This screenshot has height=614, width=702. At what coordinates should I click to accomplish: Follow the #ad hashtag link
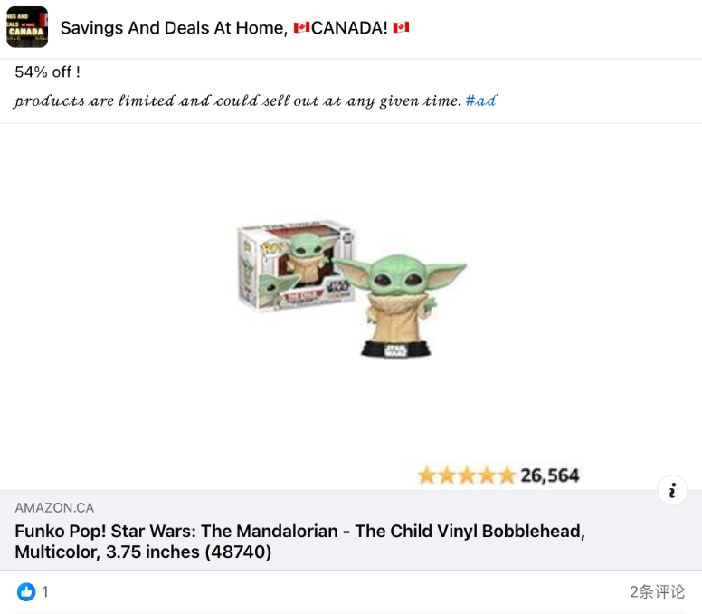(x=481, y=101)
